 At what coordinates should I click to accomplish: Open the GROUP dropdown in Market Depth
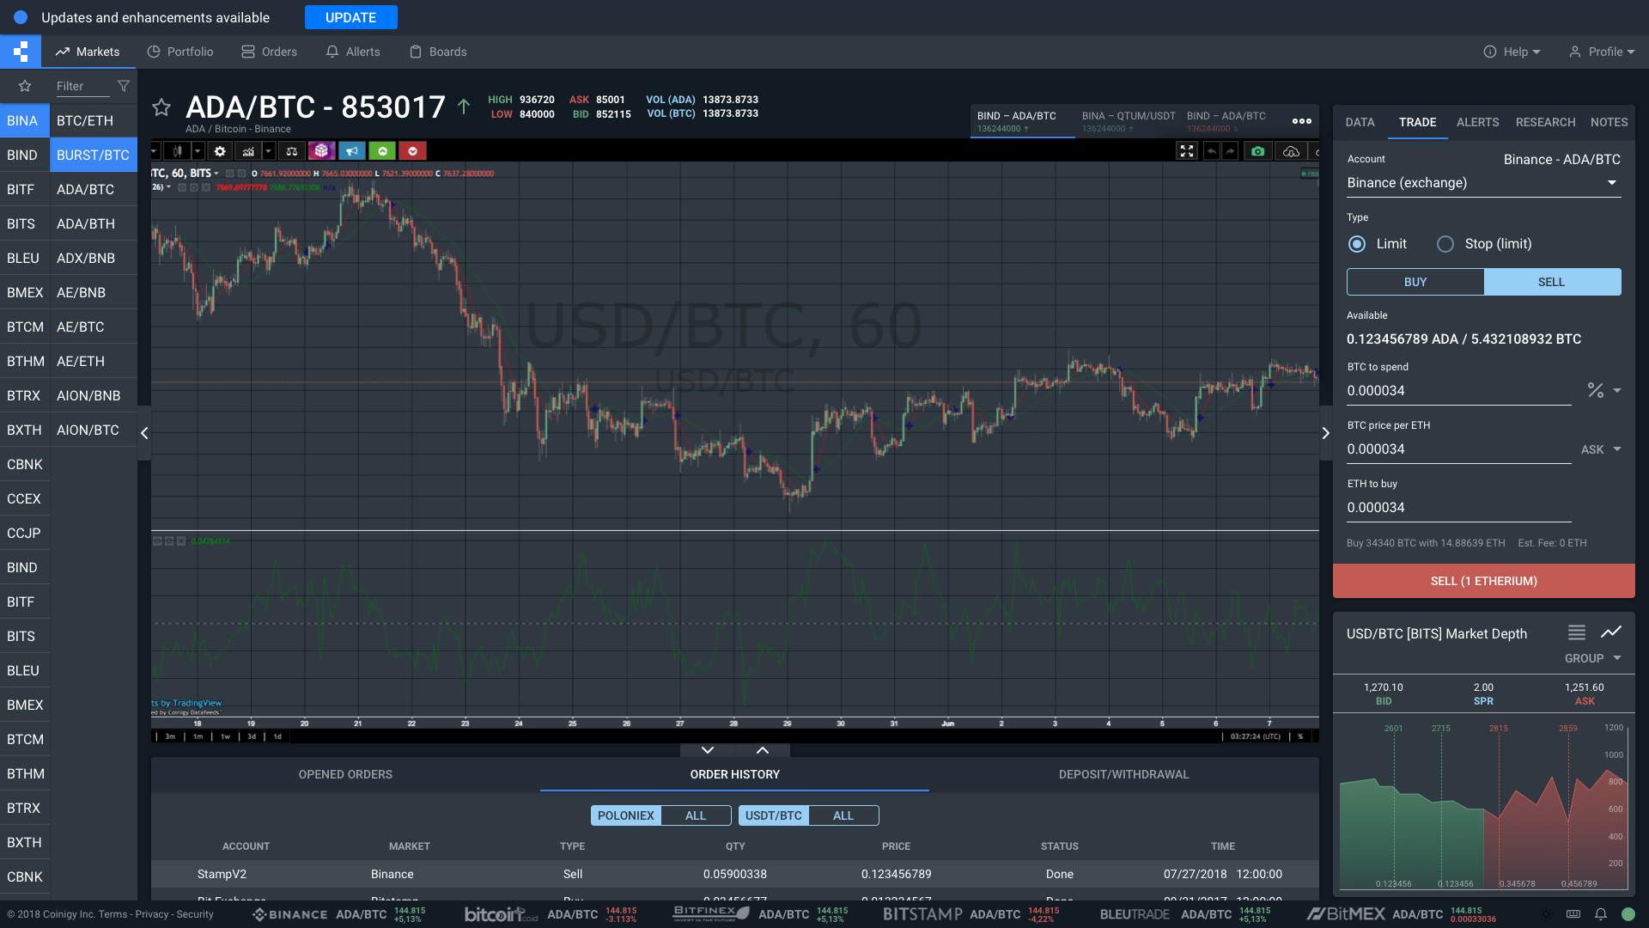[x=1593, y=658]
